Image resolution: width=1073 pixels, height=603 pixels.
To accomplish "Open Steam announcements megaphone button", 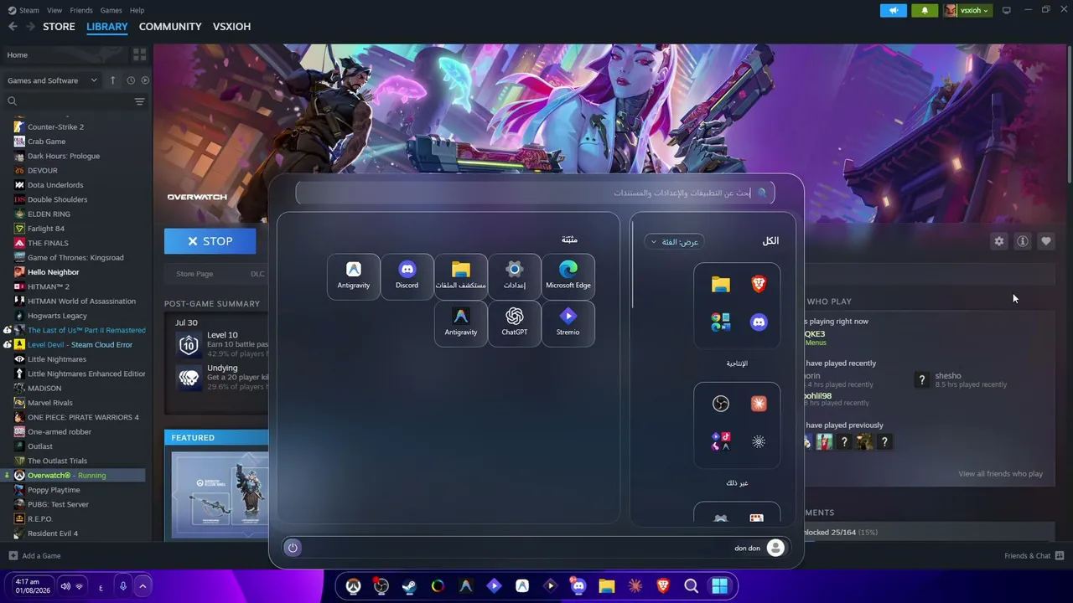I will point(894,10).
